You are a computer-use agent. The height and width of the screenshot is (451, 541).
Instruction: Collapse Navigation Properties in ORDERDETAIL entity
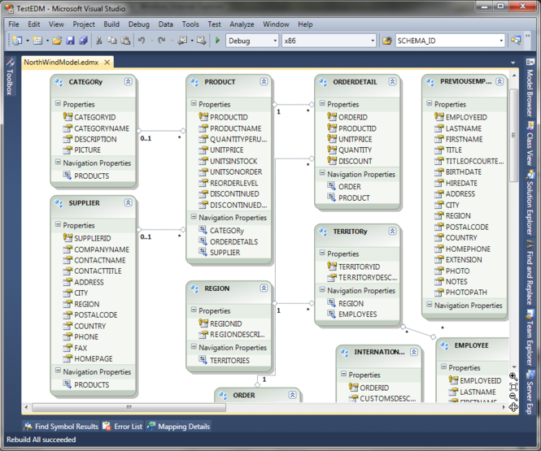coord(323,174)
